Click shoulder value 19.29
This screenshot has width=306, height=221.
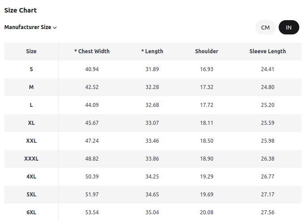207,177
